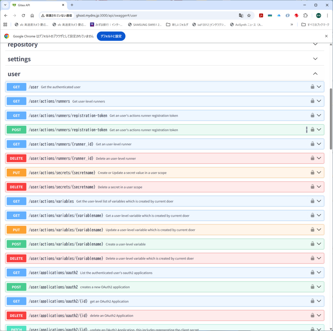Open the Chrome apps grid icon
The width and height of the screenshot is (333, 331).
(5, 24)
